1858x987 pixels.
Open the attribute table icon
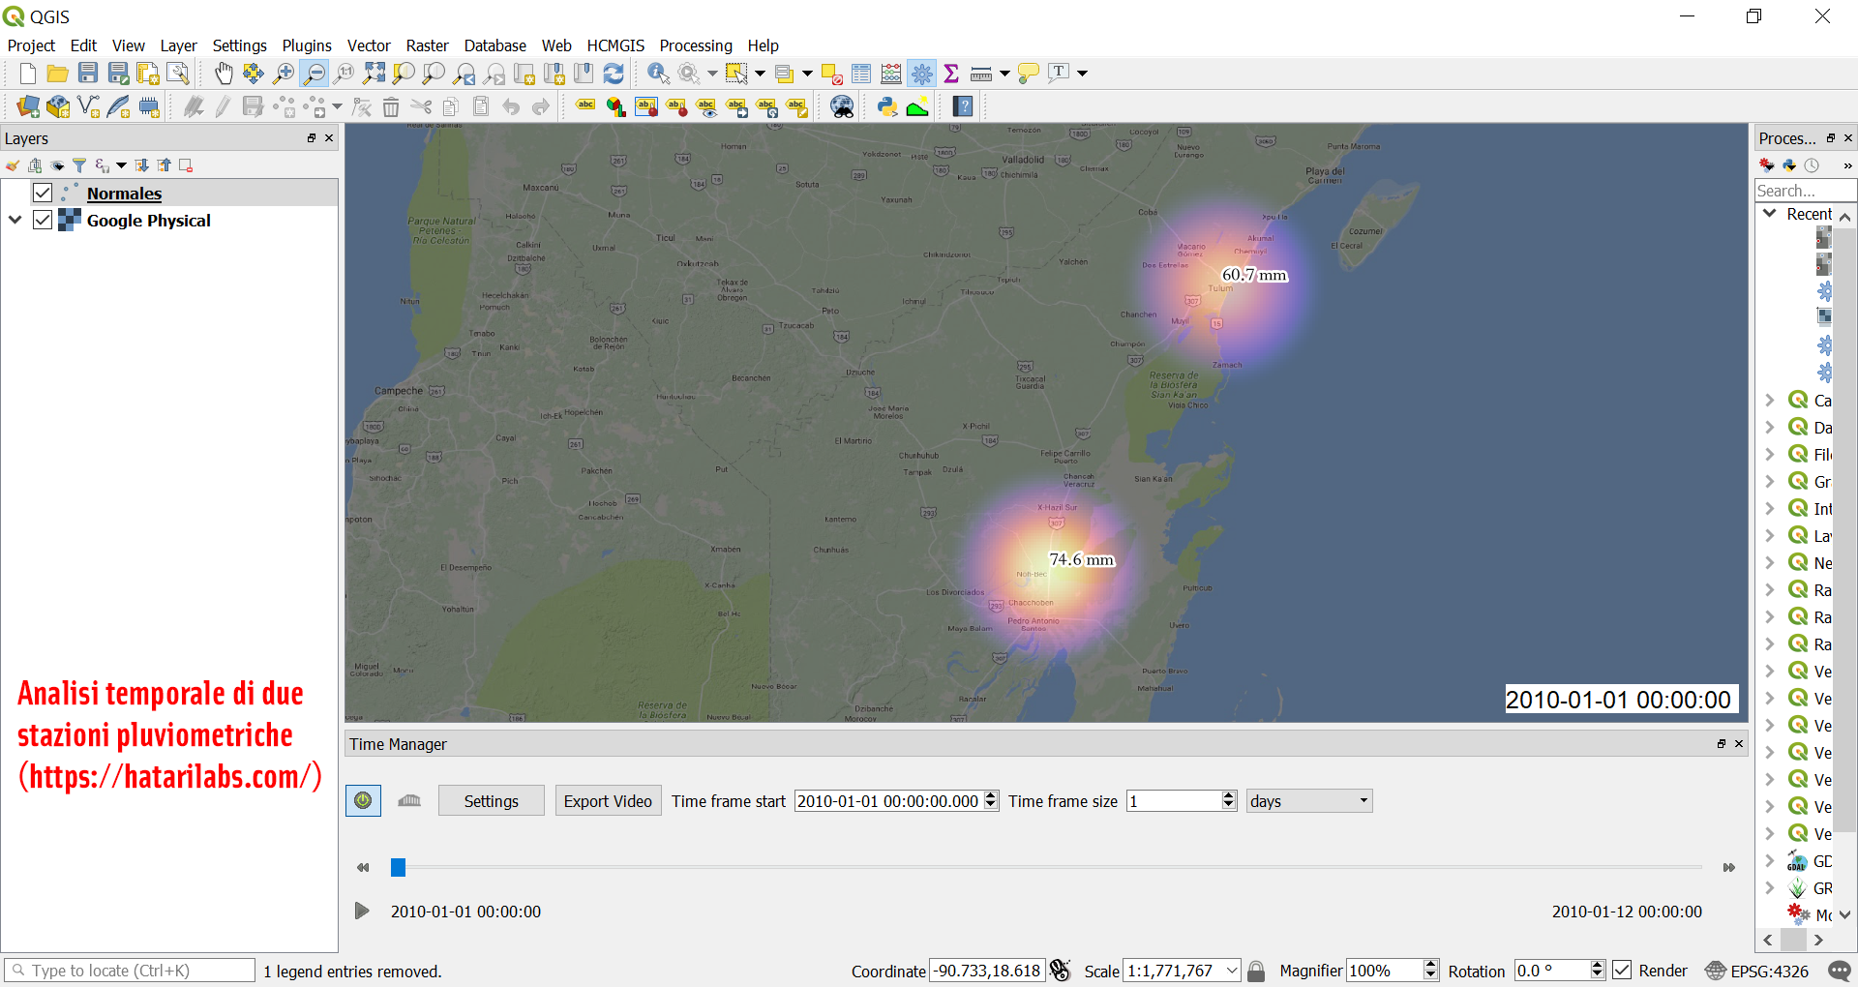(x=861, y=74)
